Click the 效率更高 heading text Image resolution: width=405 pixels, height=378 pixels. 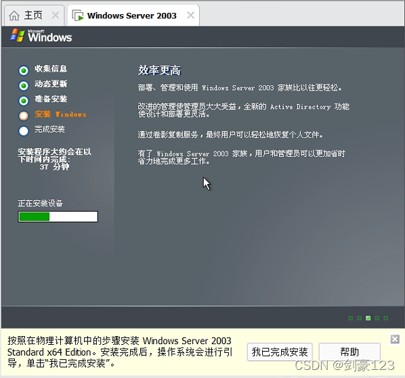[159, 70]
